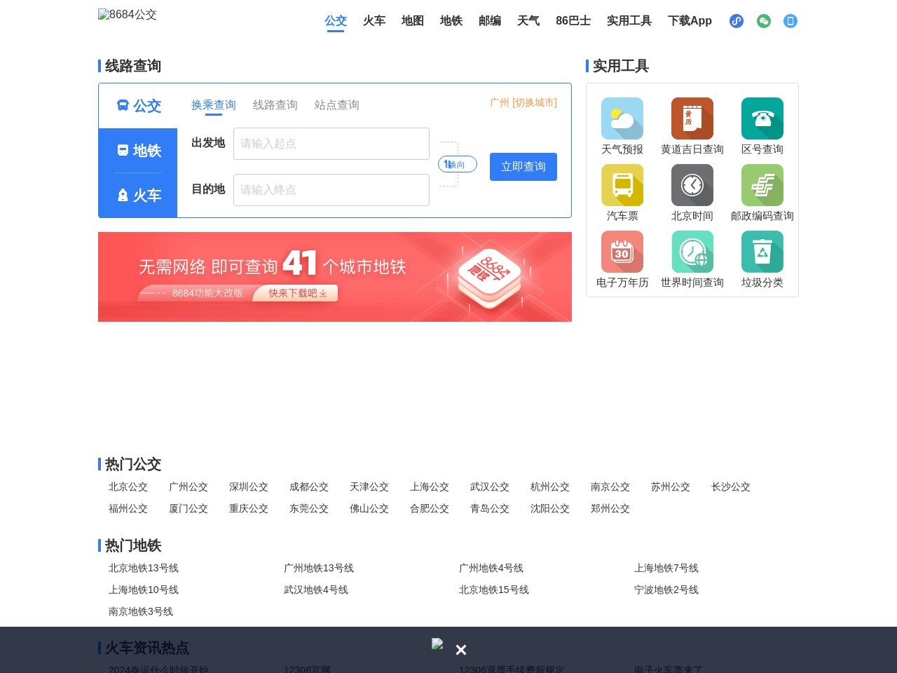
Task: Open the 邮政编码查询 postal code lookup
Action: [762, 193]
